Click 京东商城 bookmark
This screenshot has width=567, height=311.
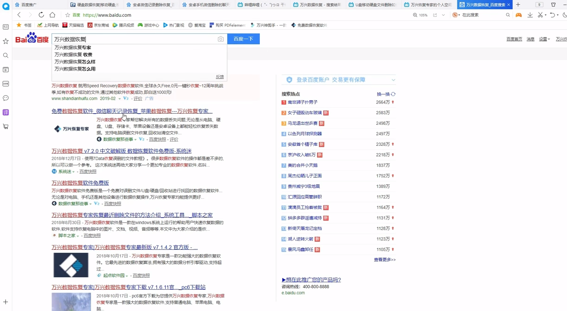point(98,25)
